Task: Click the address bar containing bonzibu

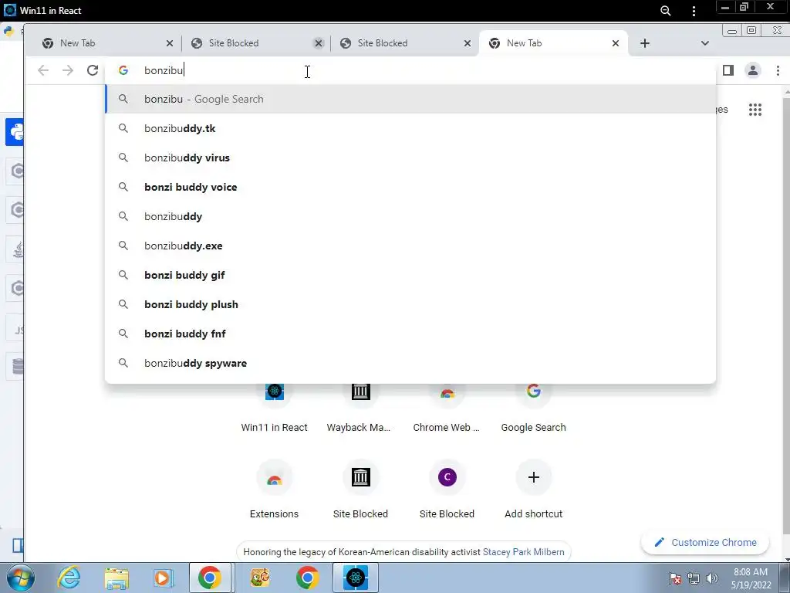Action: [410, 70]
